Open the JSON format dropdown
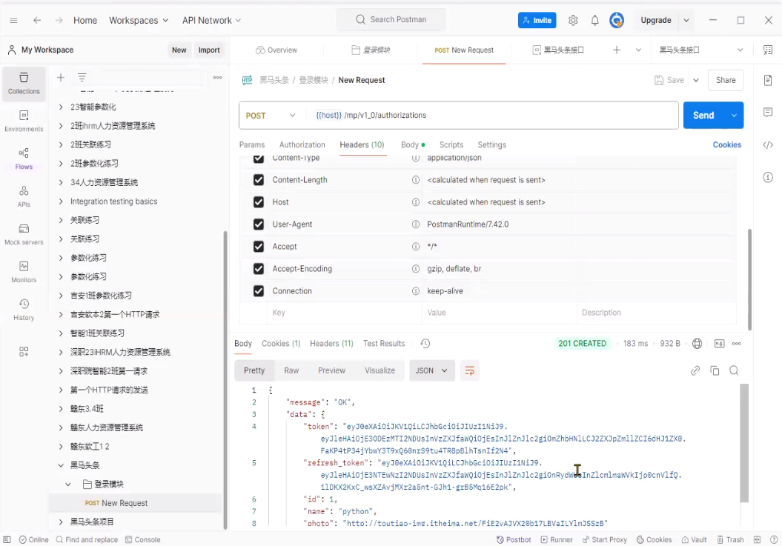This screenshot has width=782, height=546. point(431,370)
